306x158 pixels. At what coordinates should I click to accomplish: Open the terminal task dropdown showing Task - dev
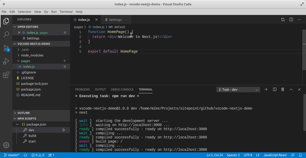(x=238, y=89)
